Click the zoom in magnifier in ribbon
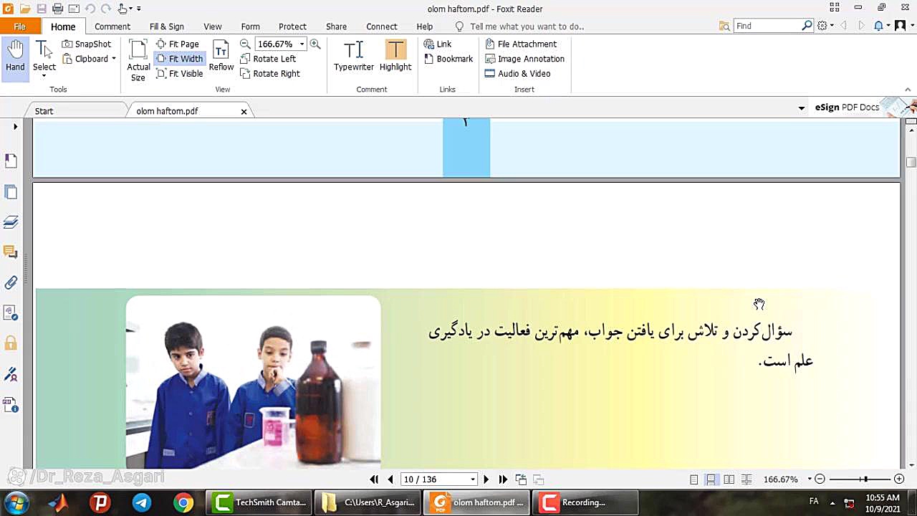This screenshot has width=917, height=516. click(x=315, y=44)
